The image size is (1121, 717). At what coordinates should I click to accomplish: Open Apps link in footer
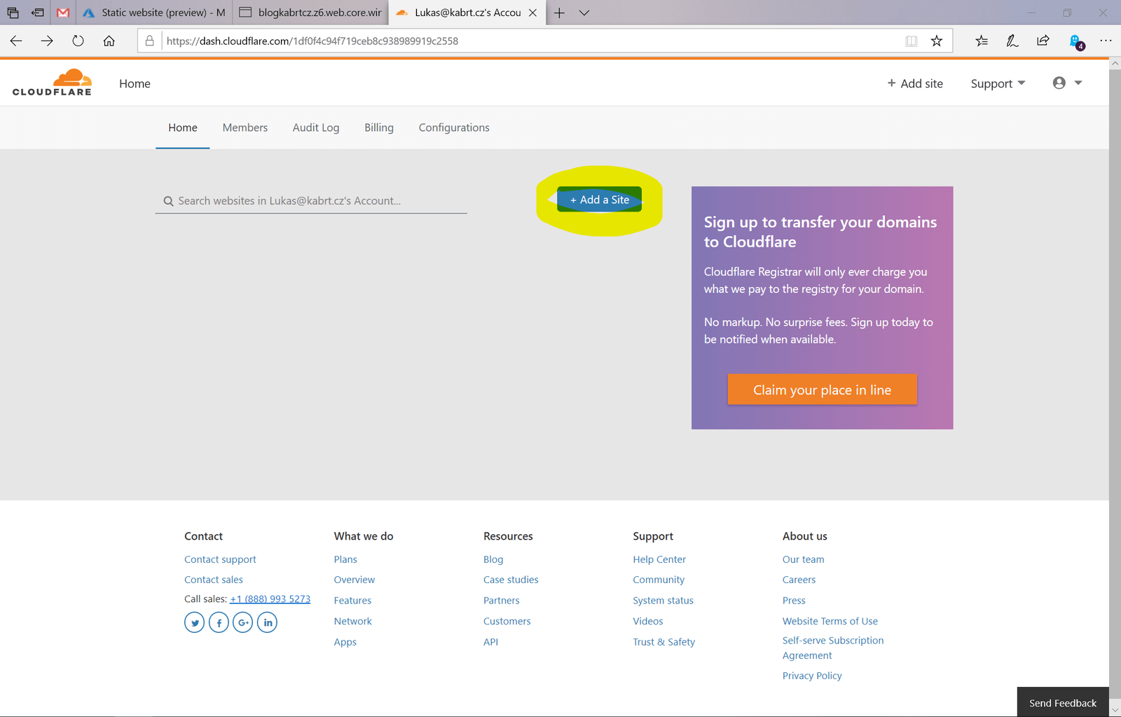(x=345, y=642)
